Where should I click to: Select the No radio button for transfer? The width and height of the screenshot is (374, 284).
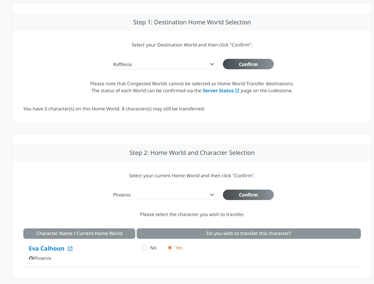(x=145, y=248)
